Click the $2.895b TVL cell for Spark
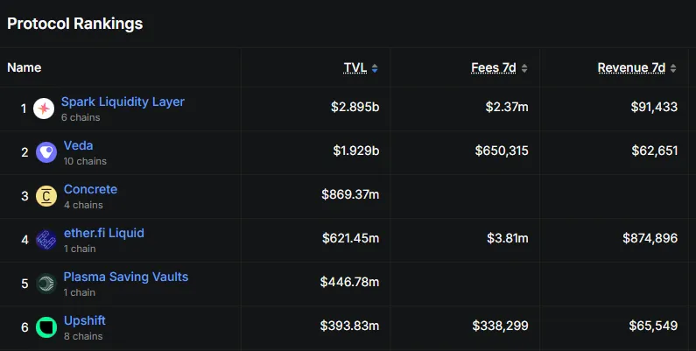This screenshot has width=696, height=351. tap(355, 108)
